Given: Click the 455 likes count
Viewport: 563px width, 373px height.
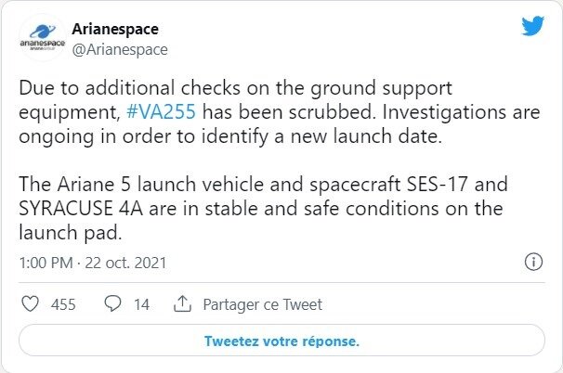Looking at the screenshot, I should (63, 304).
